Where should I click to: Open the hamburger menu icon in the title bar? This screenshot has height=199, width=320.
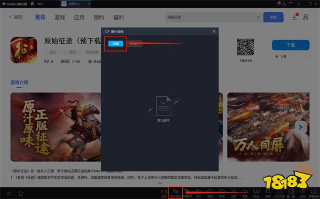pos(290,4)
